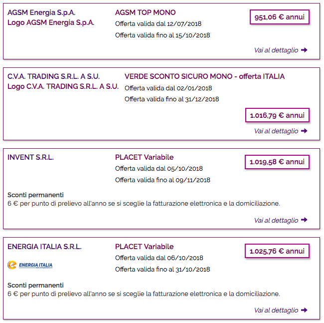Click the 1.019,58 € annui price box
Screen dimensions: 324x323
coord(277,162)
